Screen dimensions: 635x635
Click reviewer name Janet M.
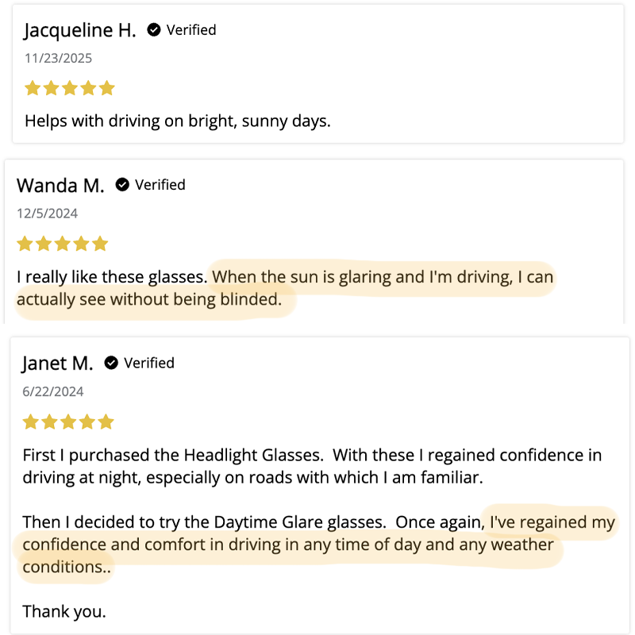tap(58, 364)
